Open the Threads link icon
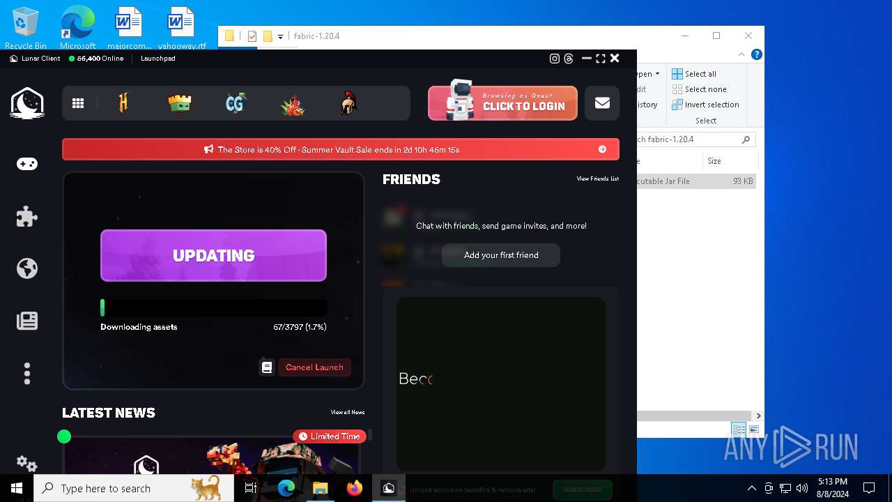 point(569,59)
